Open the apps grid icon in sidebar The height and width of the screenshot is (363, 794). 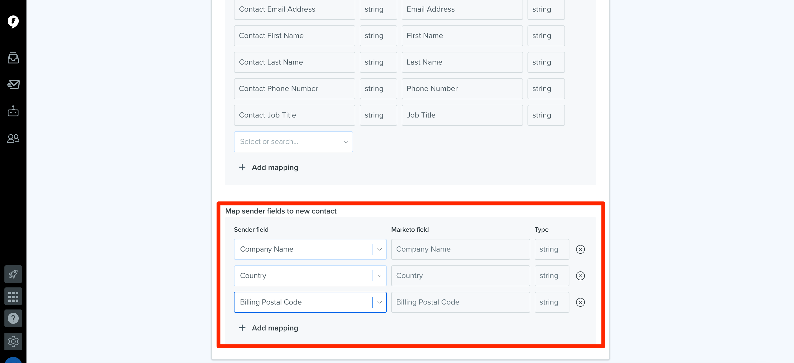tap(13, 297)
